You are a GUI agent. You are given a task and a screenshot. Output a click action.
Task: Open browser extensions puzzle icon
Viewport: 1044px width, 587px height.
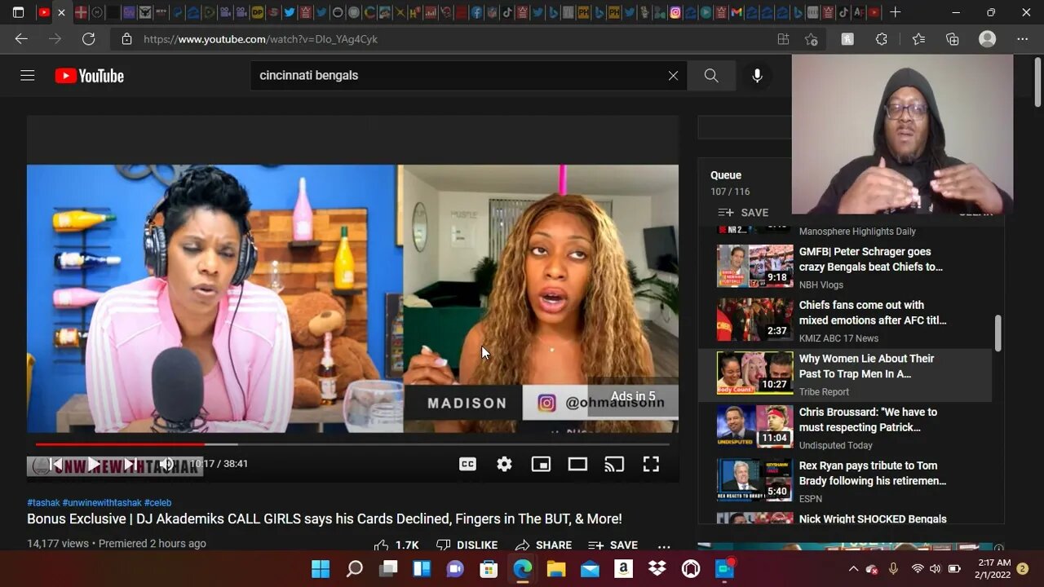click(882, 39)
